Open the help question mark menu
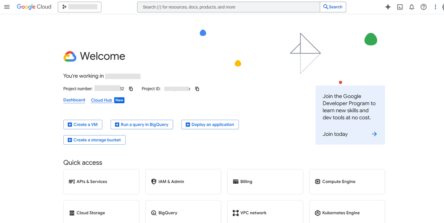444x223 pixels. tap(423, 7)
